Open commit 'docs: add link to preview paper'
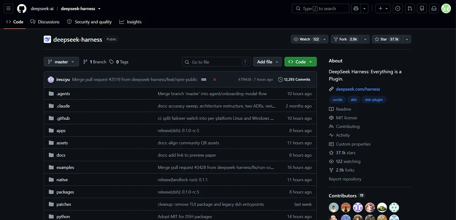 click(187, 155)
